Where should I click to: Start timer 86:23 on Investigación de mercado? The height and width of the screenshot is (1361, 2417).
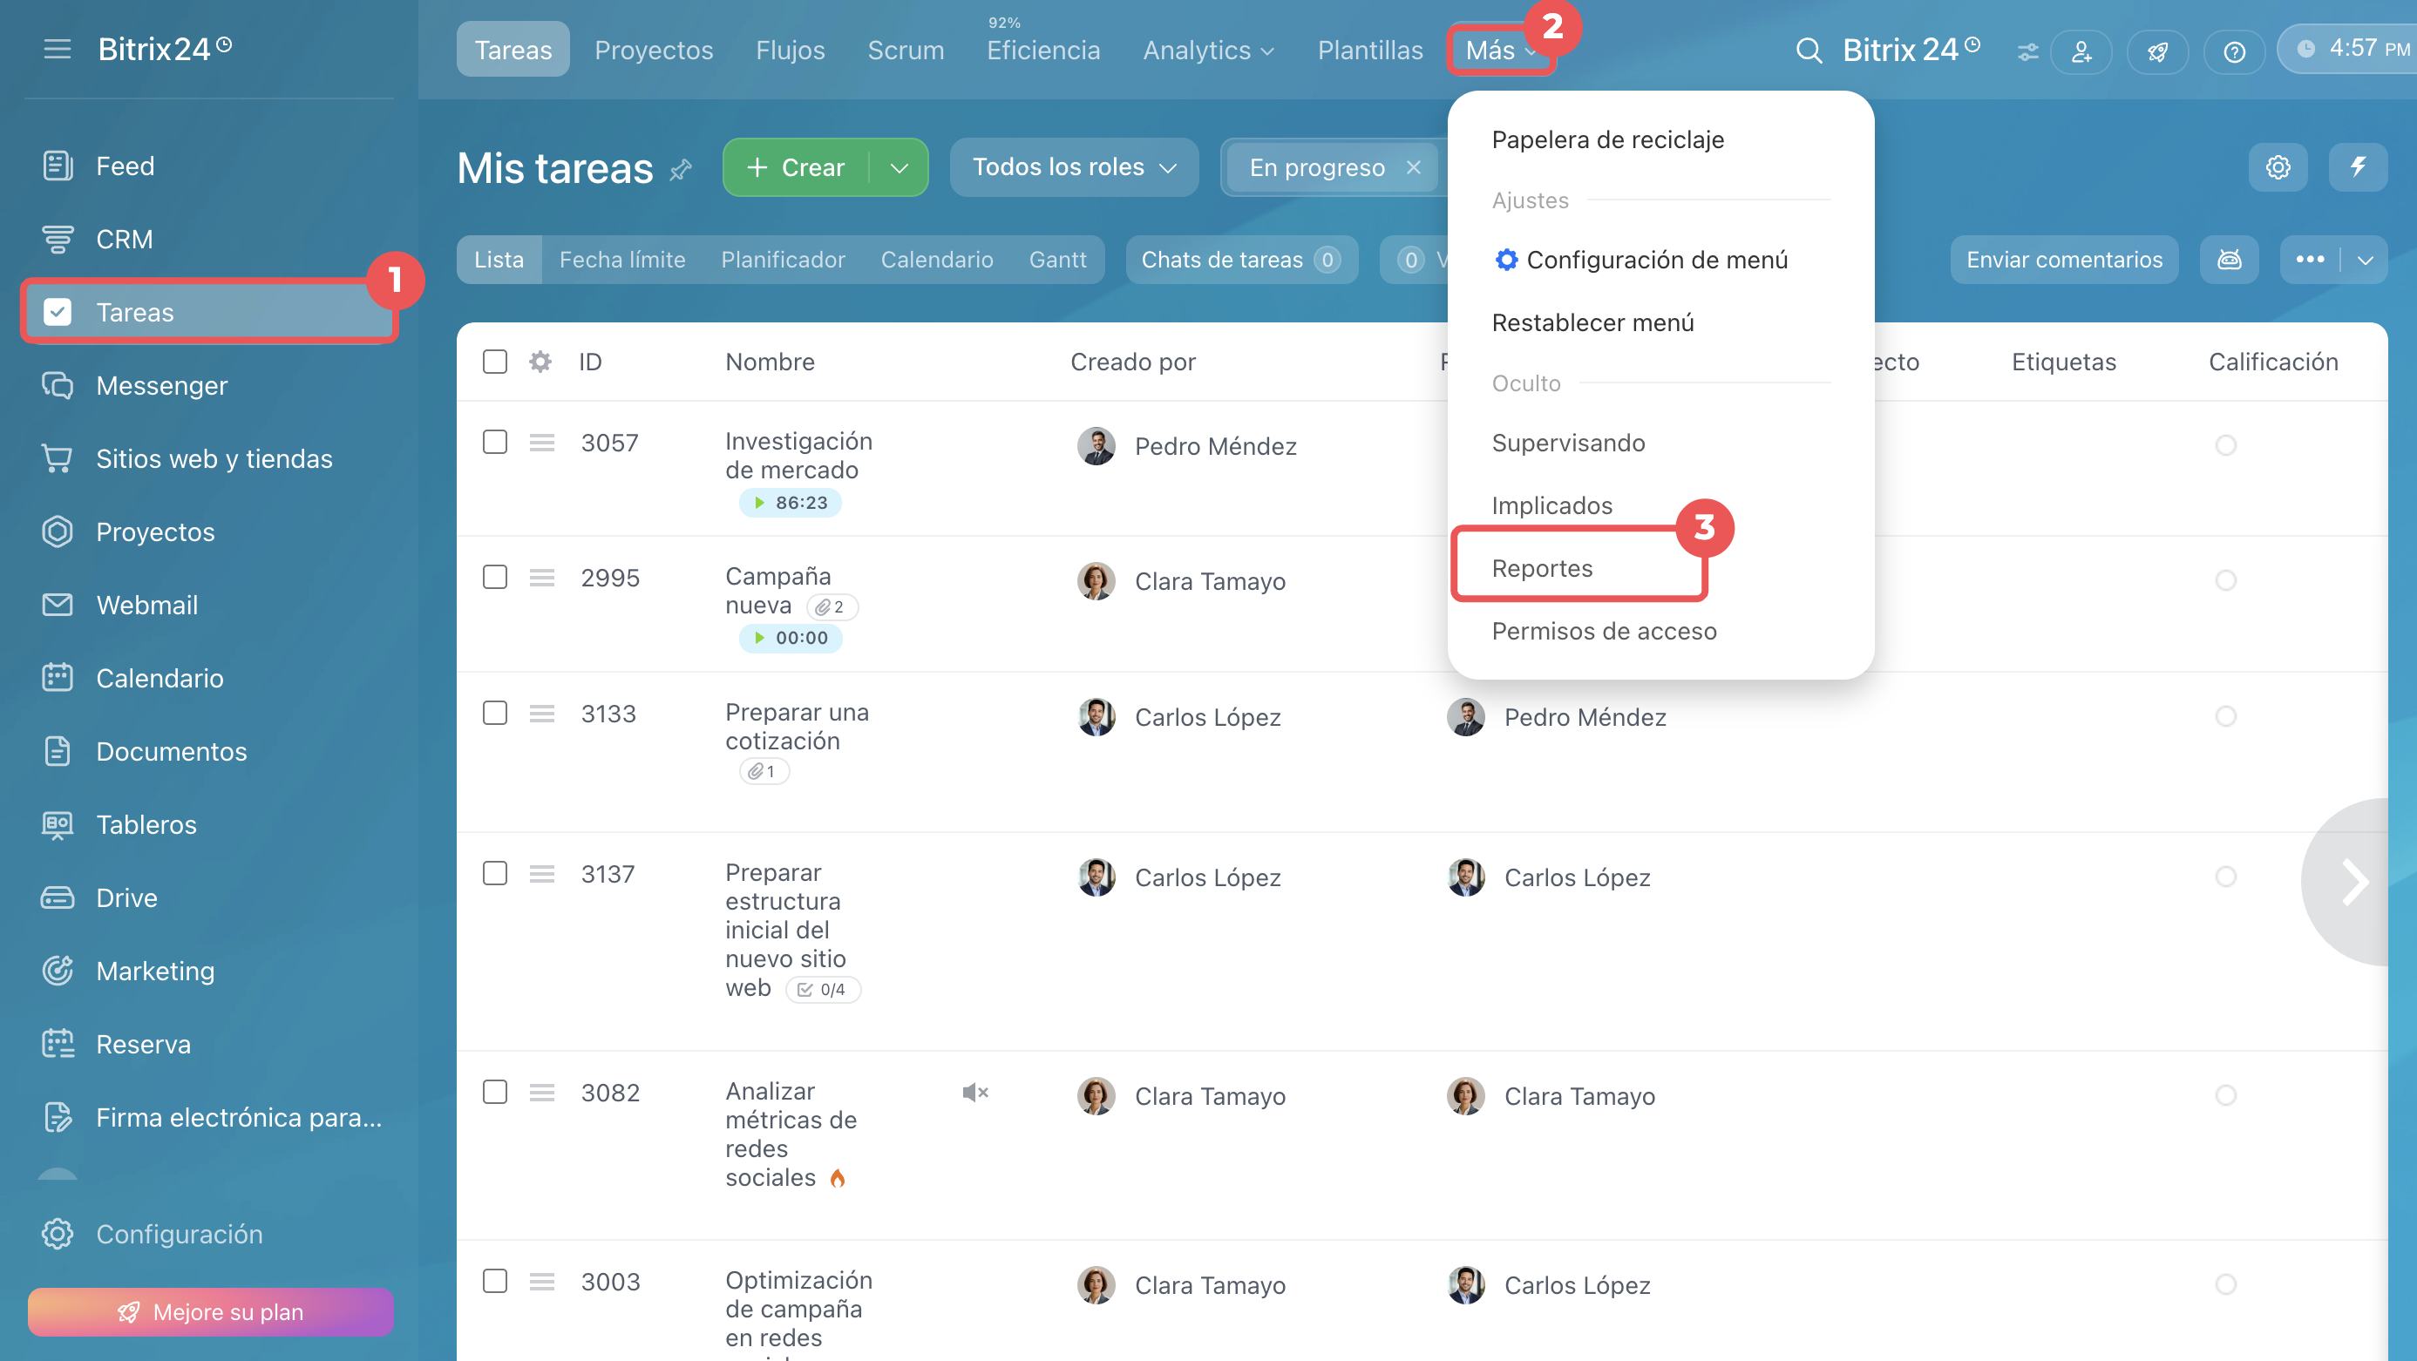coord(790,503)
